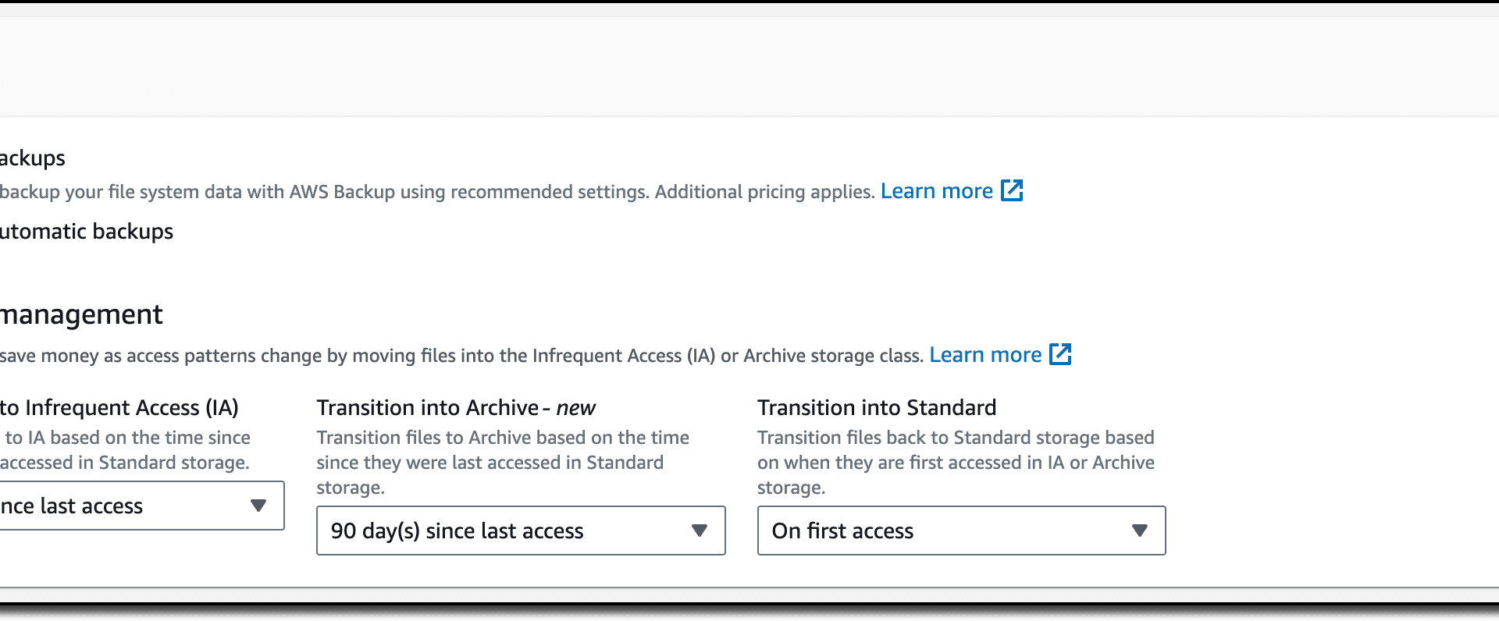Click the down arrow in the Transition into Standard dropdown
Screen dimensions: 1499x621
click(1140, 531)
